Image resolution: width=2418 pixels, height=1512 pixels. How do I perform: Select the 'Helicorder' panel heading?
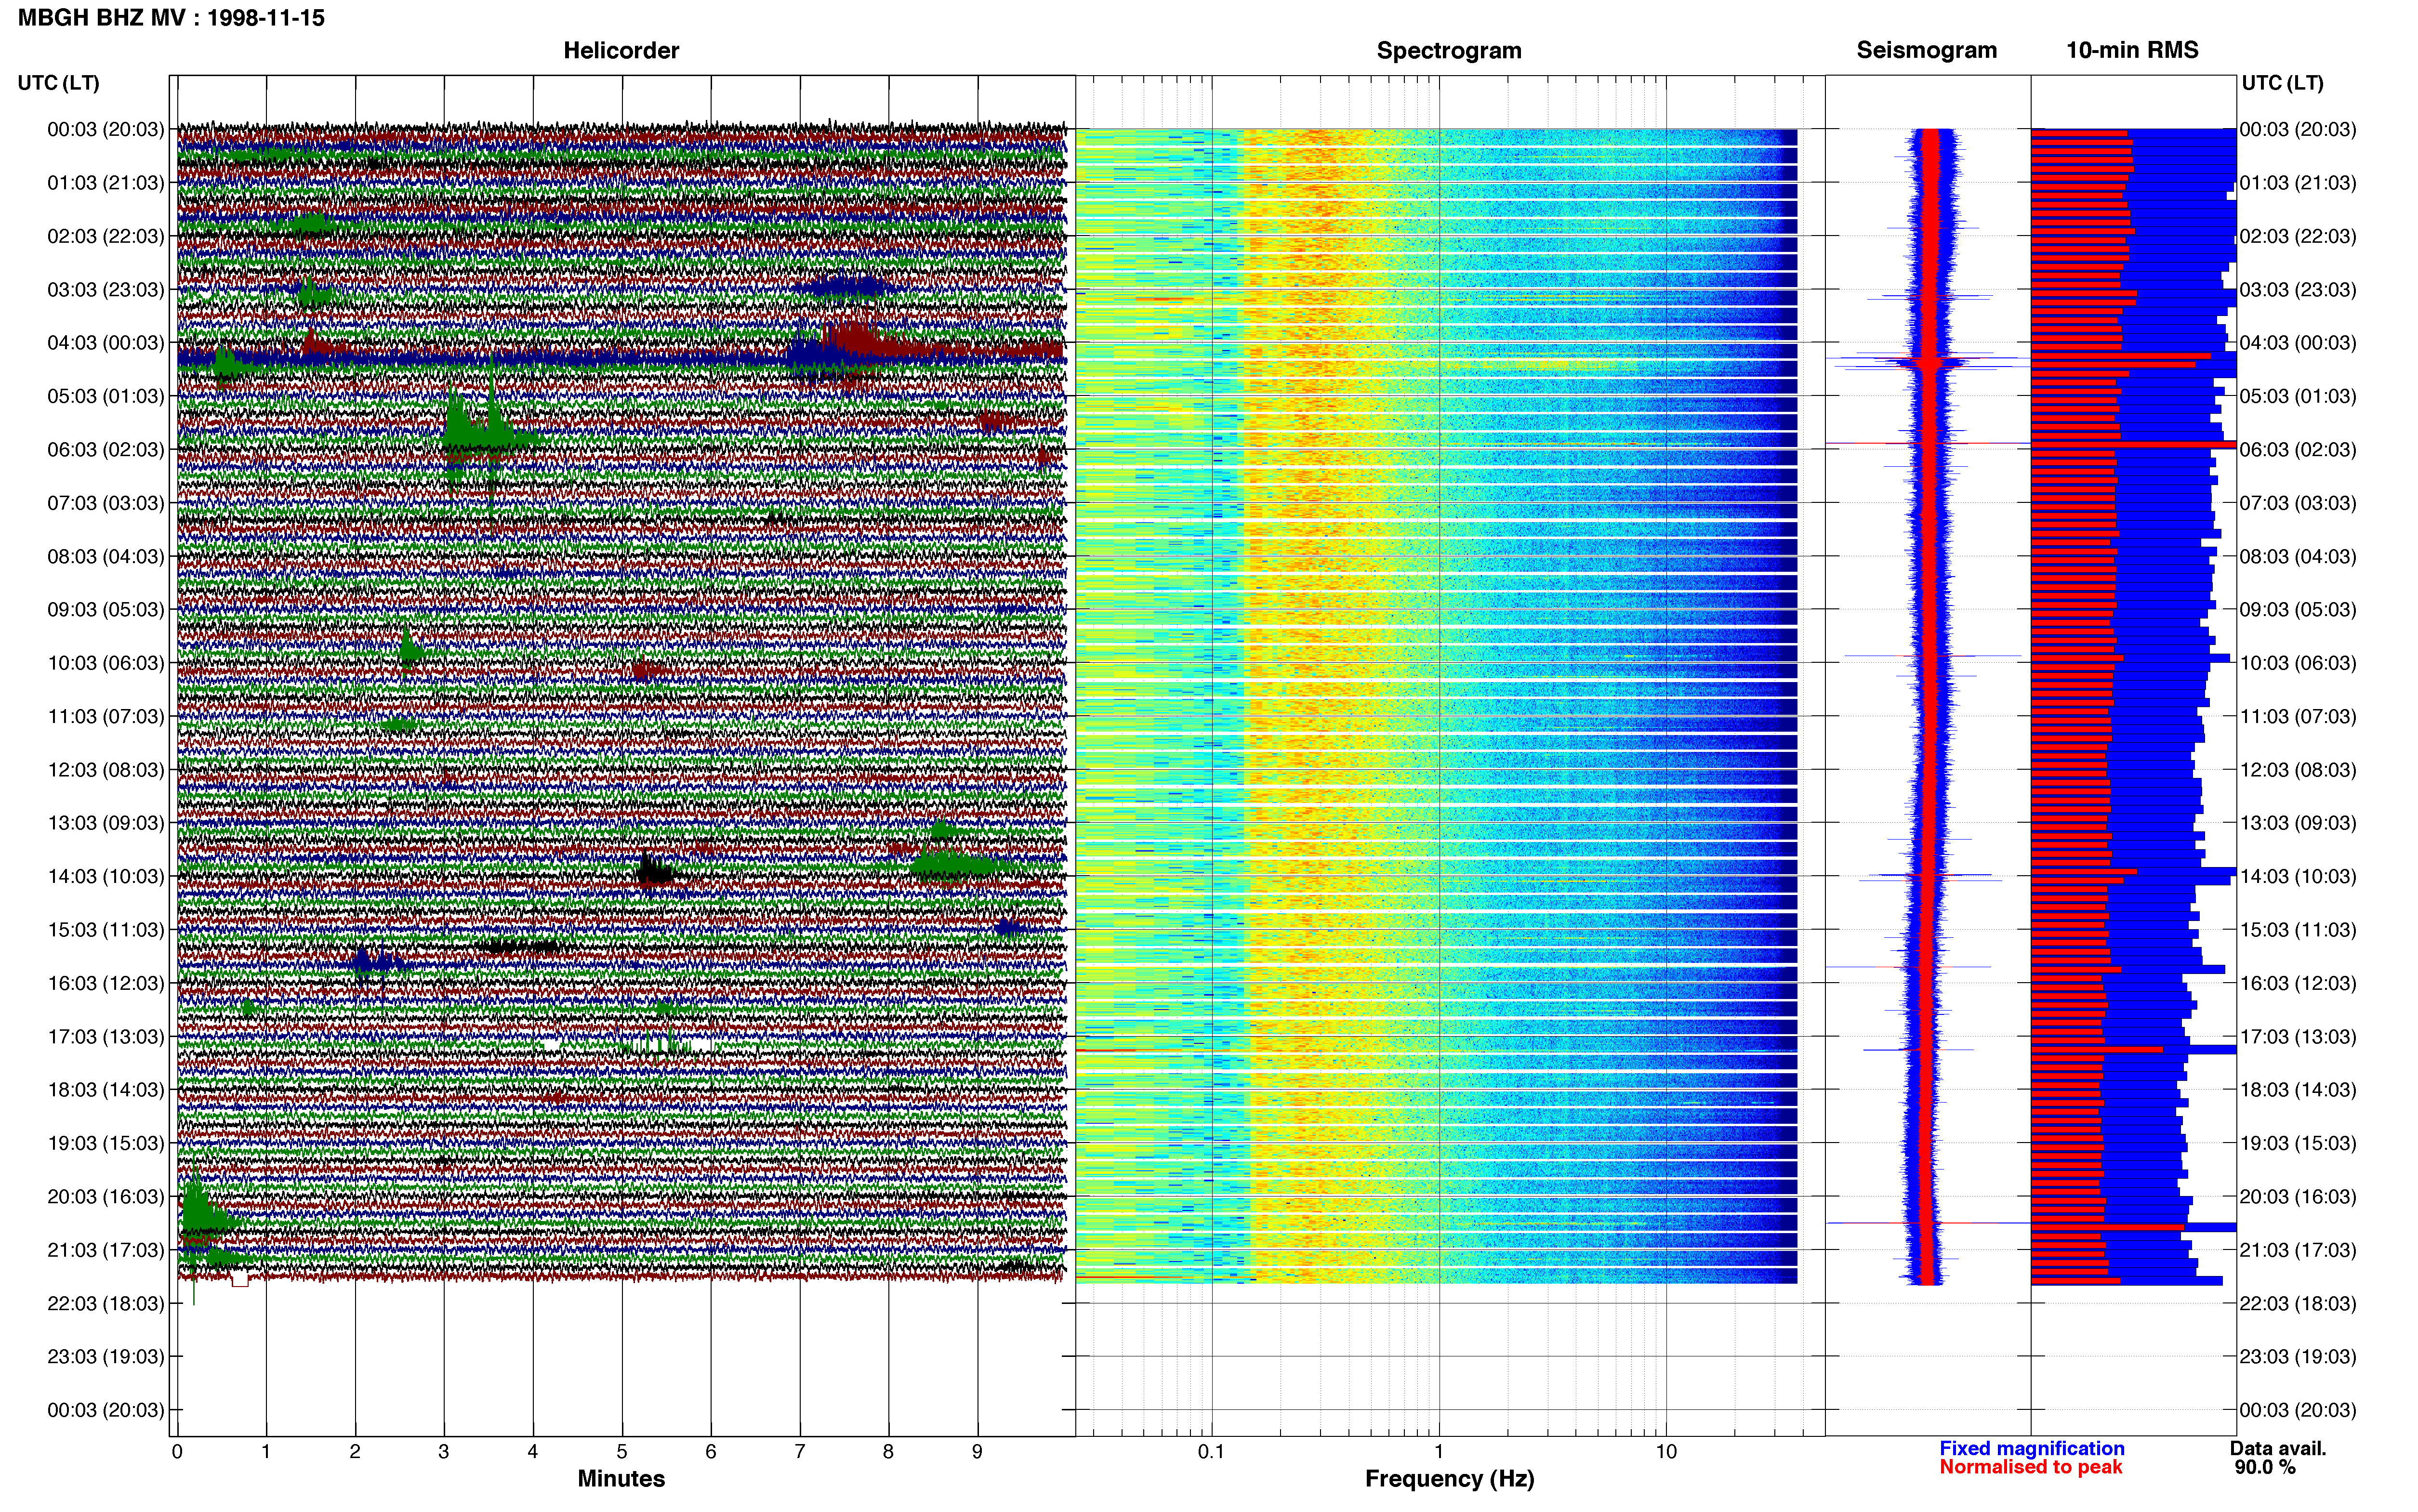621,51
